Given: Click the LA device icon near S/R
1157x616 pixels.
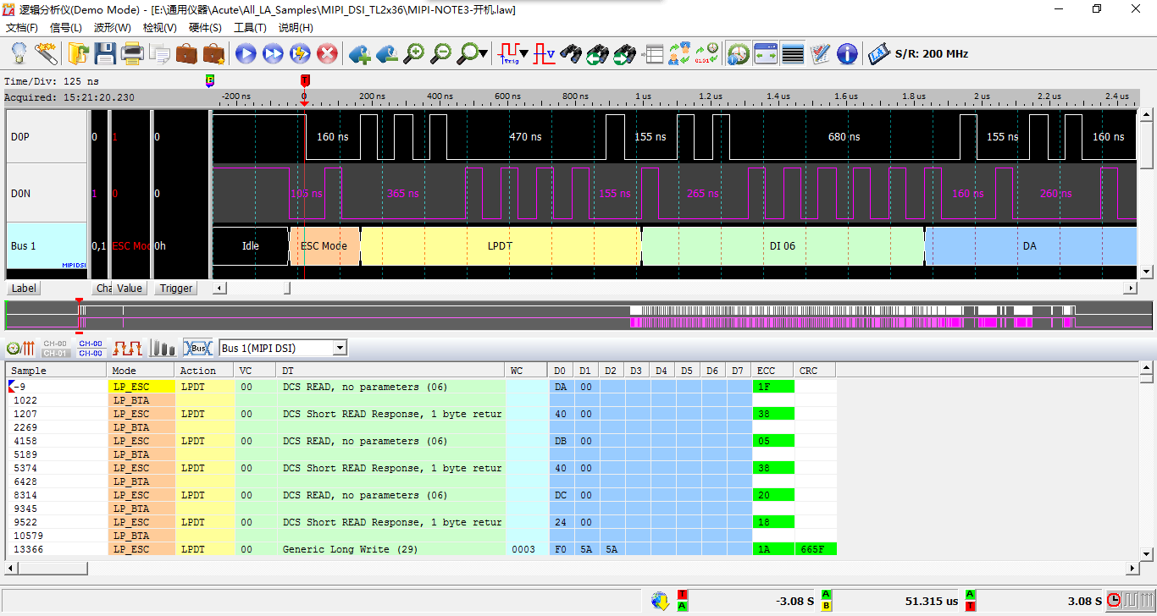Looking at the screenshot, I should tap(879, 54).
